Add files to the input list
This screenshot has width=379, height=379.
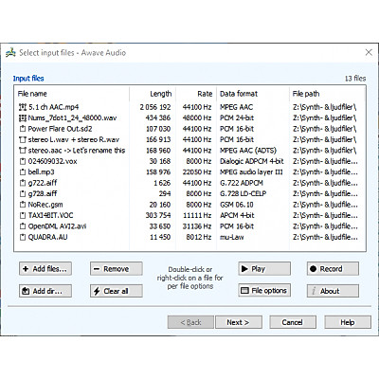(x=45, y=269)
